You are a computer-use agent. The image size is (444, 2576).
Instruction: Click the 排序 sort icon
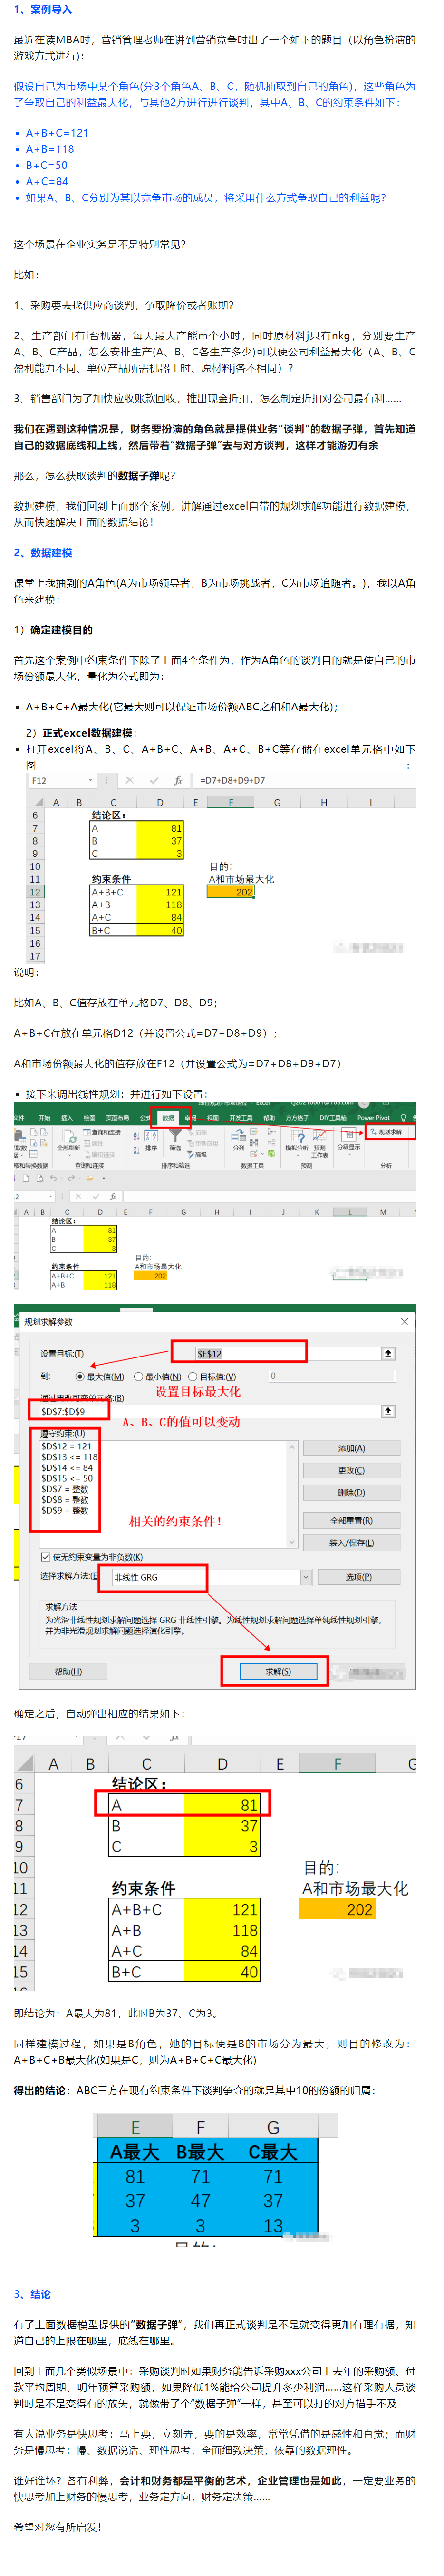[x=151, y=1137]
